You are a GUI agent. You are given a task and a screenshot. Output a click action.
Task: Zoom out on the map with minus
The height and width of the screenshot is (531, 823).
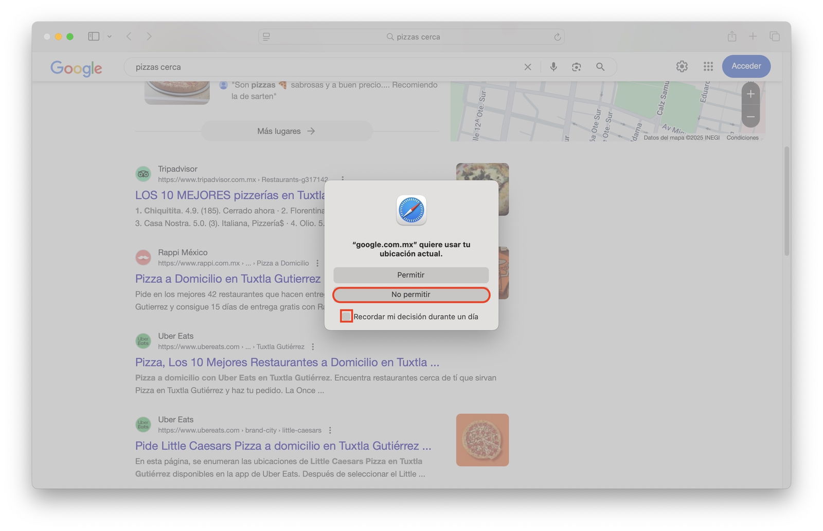(x=750, y=117)
